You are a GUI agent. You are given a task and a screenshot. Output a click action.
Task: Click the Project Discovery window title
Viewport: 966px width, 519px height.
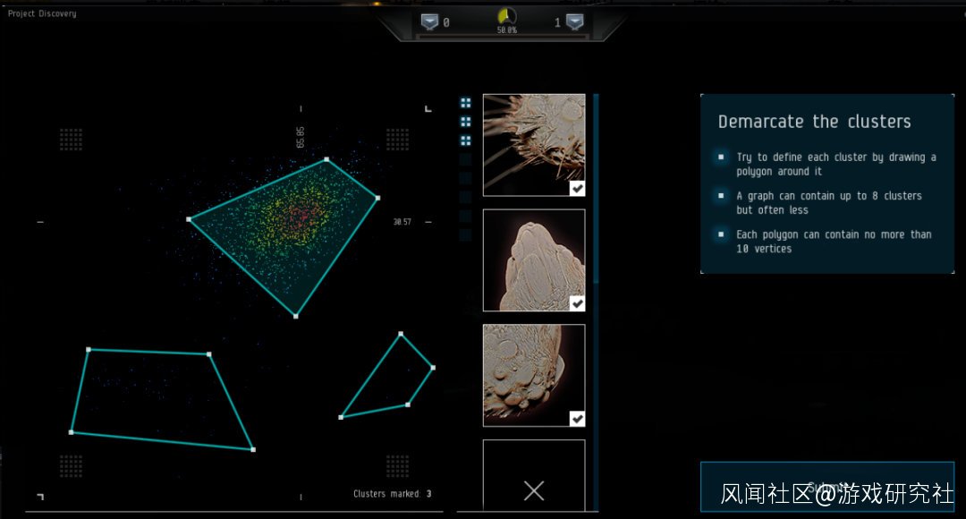[42, 13]
